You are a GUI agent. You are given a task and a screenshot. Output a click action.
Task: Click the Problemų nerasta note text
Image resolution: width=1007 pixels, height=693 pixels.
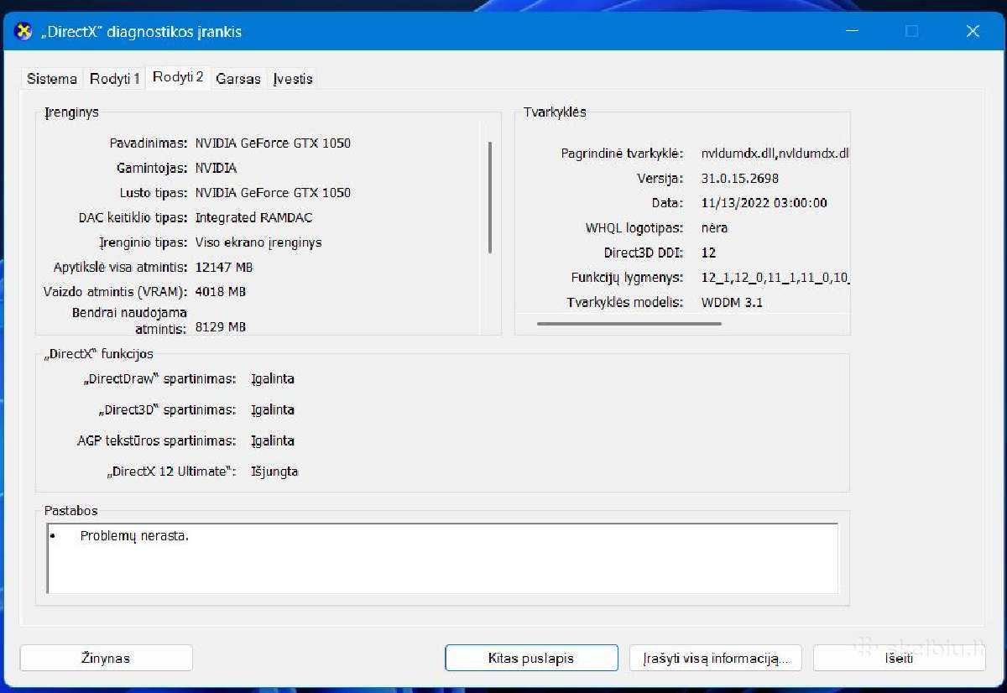pos(134,535)
